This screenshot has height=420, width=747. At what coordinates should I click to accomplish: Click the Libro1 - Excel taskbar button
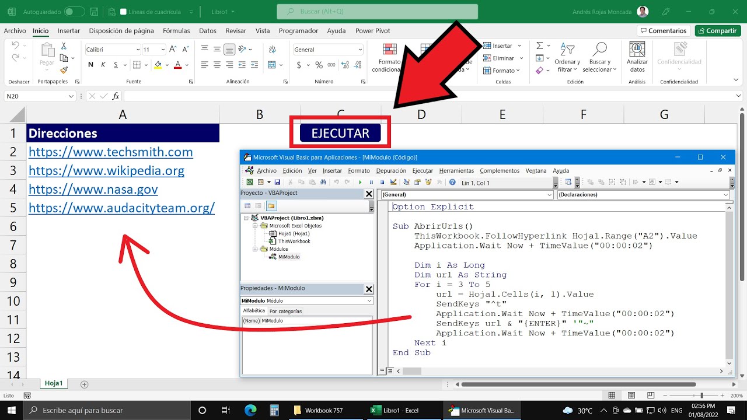400,410
